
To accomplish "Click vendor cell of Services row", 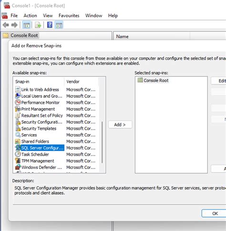I will point(81,135).
